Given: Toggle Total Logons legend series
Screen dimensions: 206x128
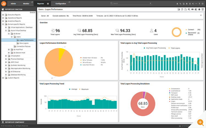Looking at the screenshot, I should [x=174, y=48].
